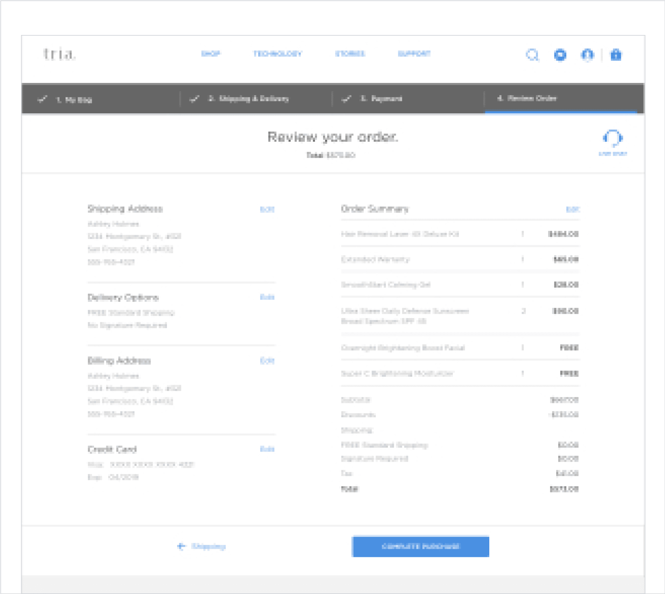Click back arrow beside Shipping link
The image size is (665, 594).
(181, 546)
